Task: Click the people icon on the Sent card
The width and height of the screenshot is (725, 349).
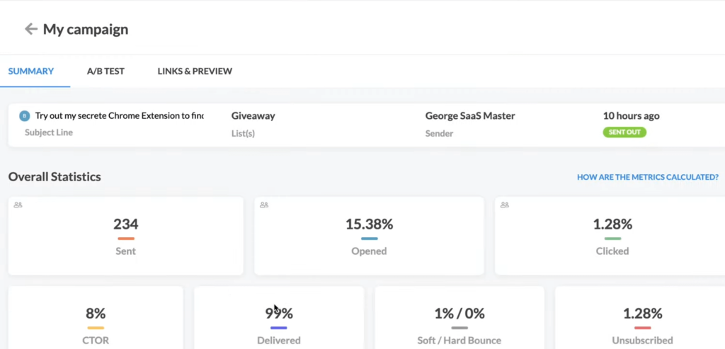Action: click(x=18, y=205)
